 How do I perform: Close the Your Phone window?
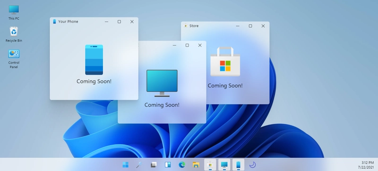[132, 22]
